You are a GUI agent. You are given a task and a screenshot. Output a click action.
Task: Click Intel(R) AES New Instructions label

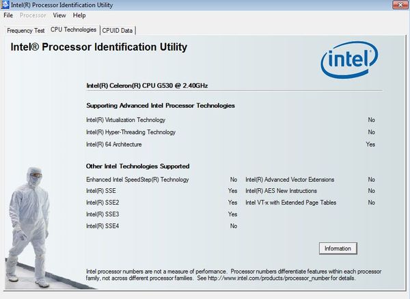coord(281,191)
